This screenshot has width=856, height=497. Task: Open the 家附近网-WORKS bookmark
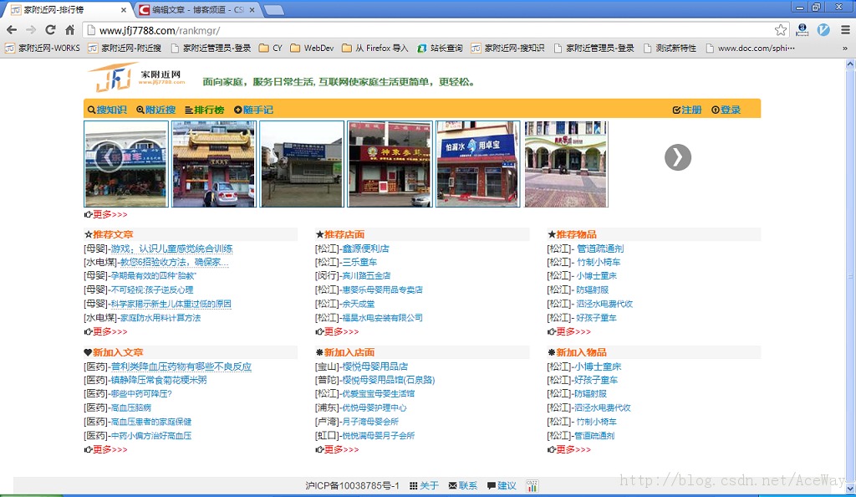[x=43, y=48]
